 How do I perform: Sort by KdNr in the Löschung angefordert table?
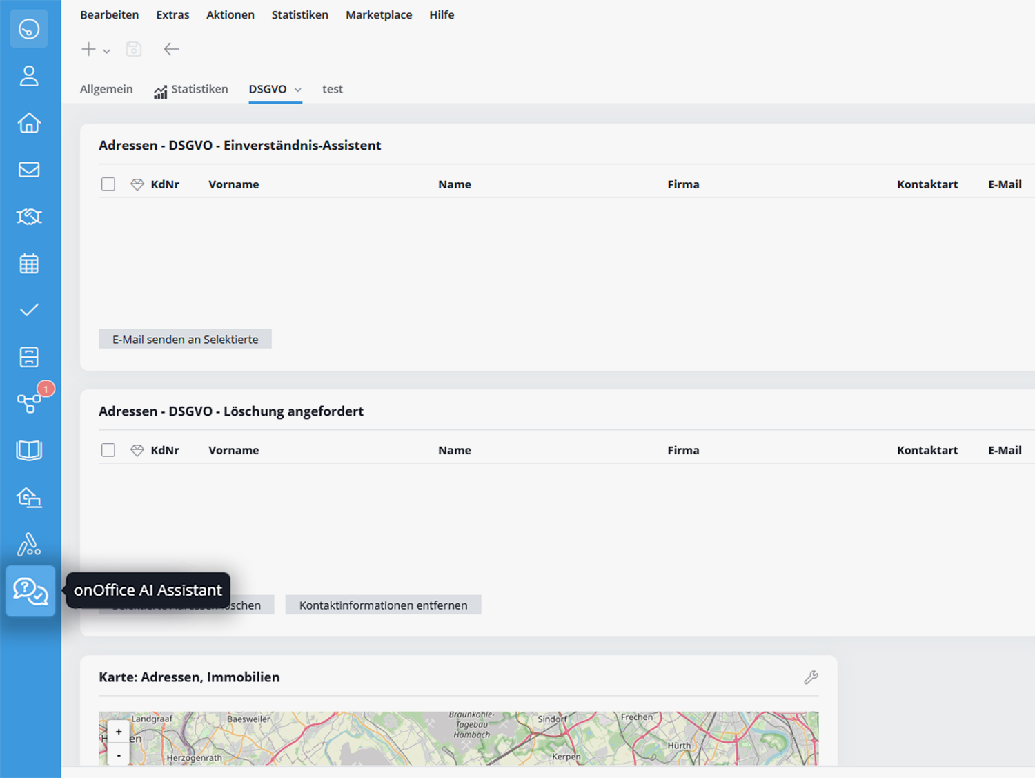pyautogui.click(x=165, y=450)
